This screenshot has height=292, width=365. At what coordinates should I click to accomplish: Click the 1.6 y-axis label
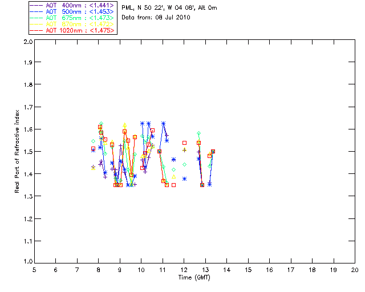(28, 129)
